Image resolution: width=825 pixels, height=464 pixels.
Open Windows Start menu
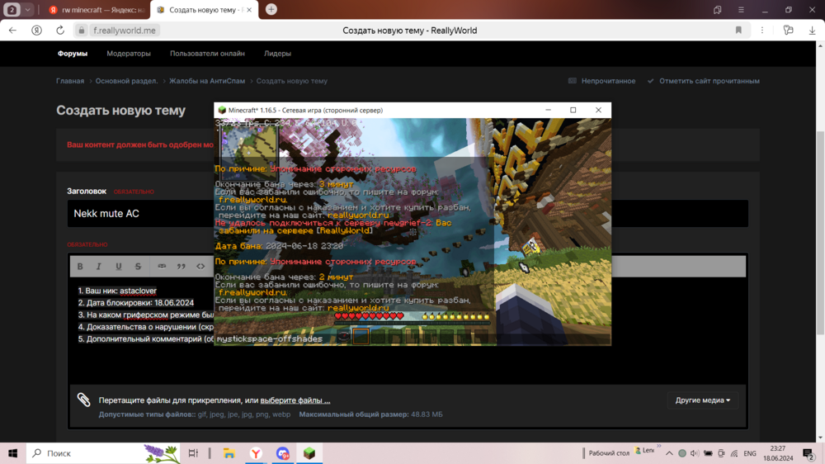point(12,453)
